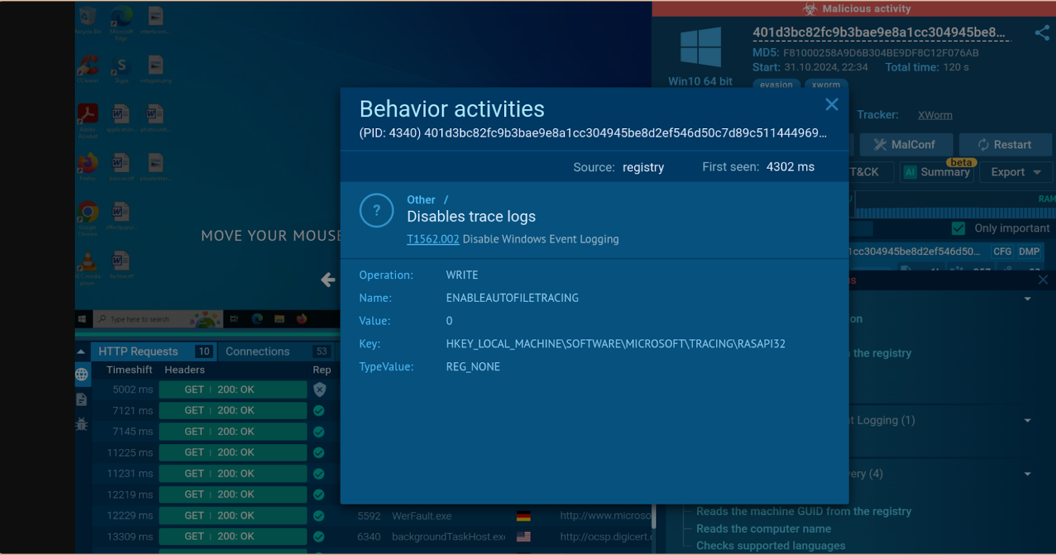Collapse the network panel with up arrow

pyautogui.click(x=81, y=351)
